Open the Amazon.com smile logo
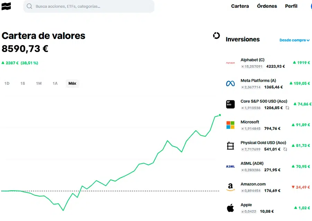Viewport: 312px width, 221px height. coord(230,187)
